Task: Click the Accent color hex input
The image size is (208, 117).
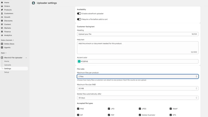Action: [138, 61]
